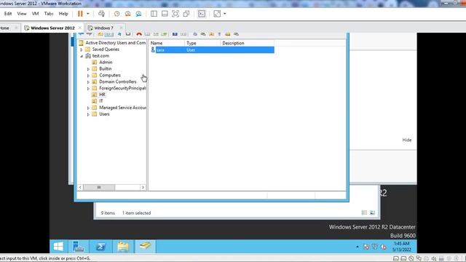
Task: Expand Managed Service Accounts node
Action: (x=88, y=108)
